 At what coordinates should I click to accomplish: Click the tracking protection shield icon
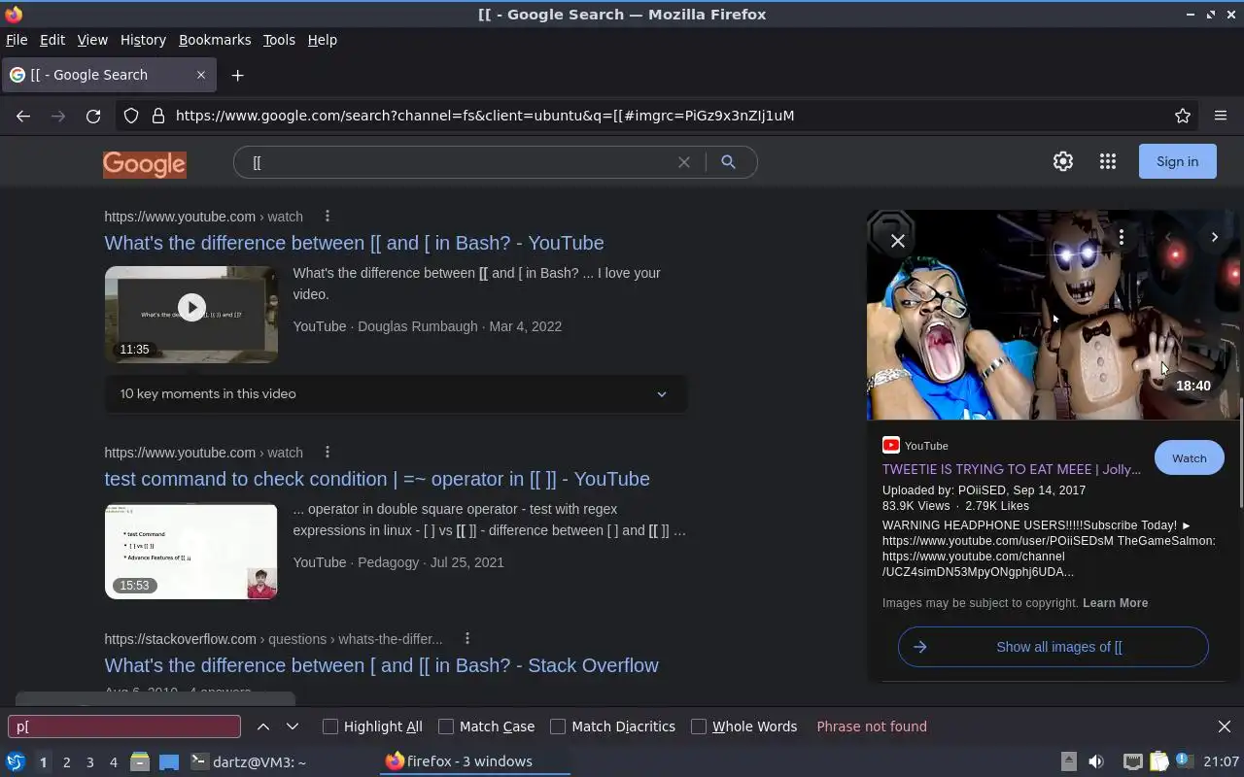[x=131, y=116]
